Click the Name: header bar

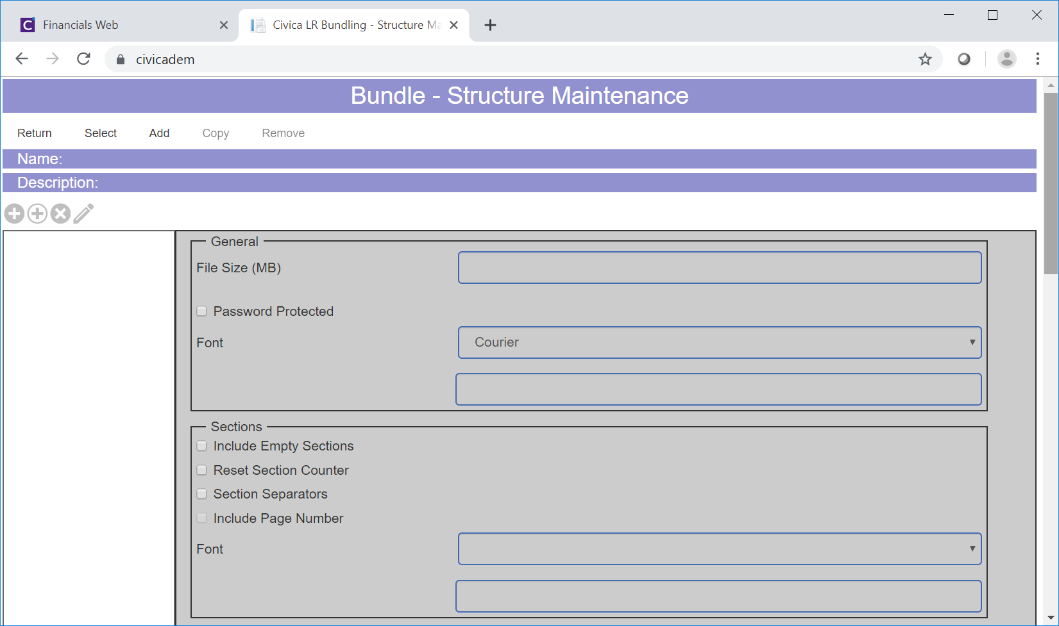tap(520, 159)
